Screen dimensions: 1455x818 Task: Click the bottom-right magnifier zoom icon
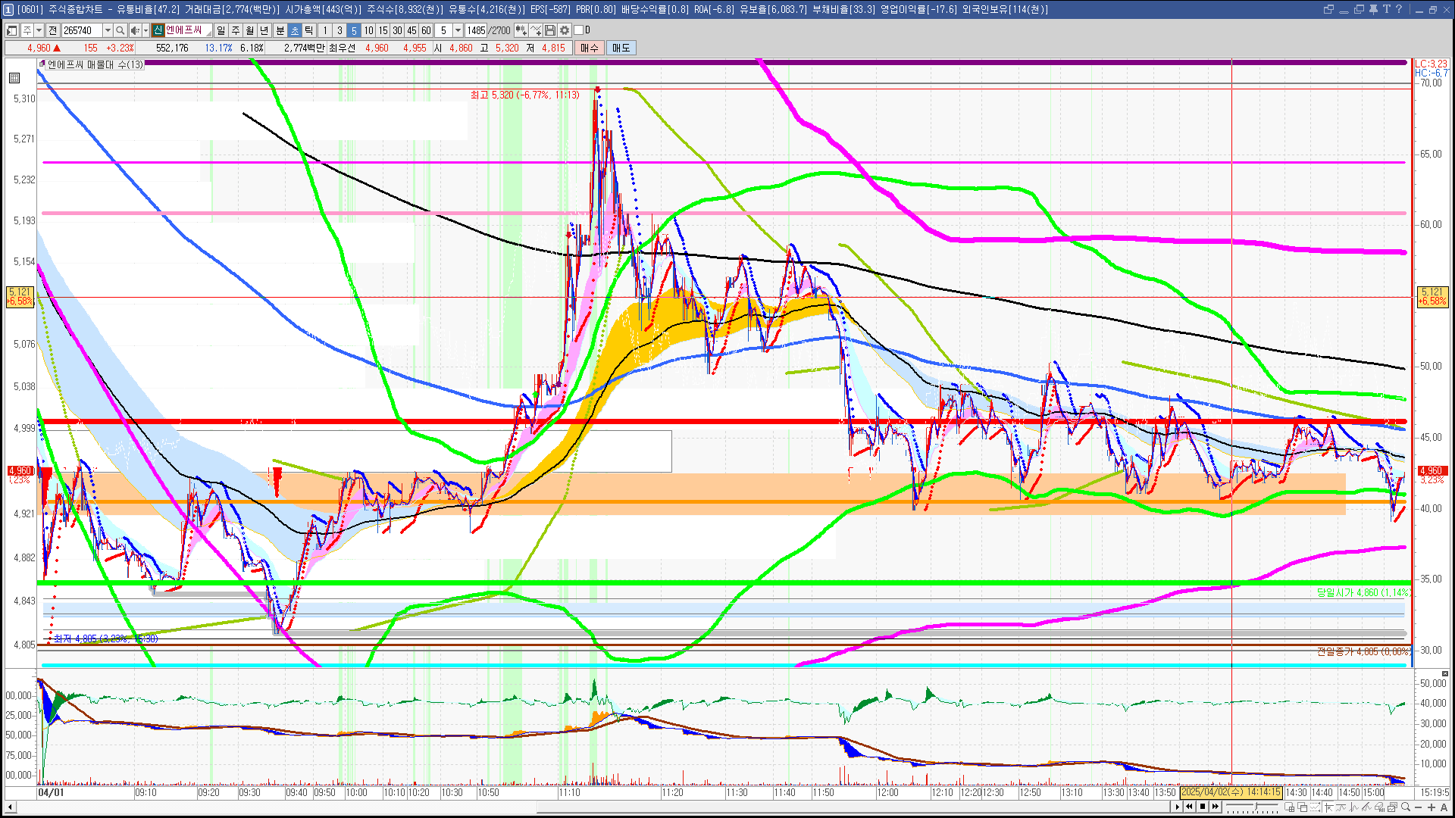[x=1406, y=807]
